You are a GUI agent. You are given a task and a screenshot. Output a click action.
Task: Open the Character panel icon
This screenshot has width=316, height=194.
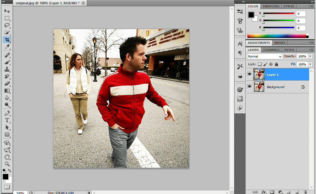point(240,44)
